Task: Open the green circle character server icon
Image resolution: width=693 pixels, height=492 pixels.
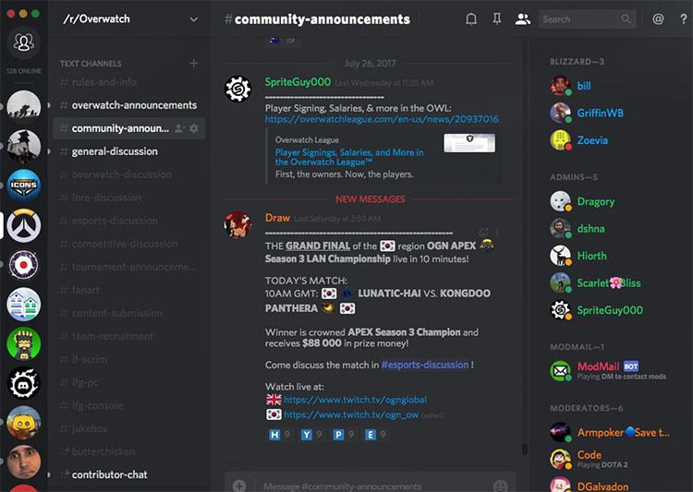Action: point(23,343)
